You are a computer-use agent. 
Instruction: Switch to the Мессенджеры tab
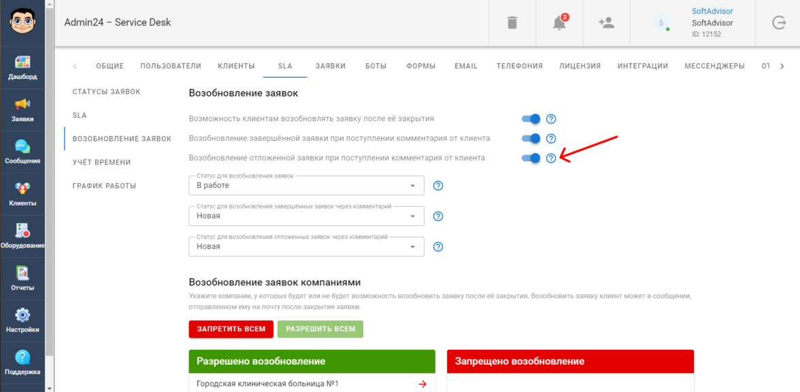[714, 66]
